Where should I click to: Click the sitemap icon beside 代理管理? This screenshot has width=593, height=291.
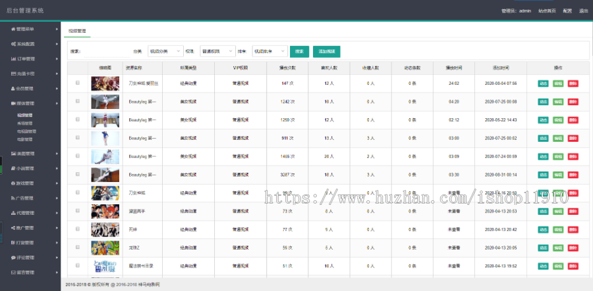point(13,213)
